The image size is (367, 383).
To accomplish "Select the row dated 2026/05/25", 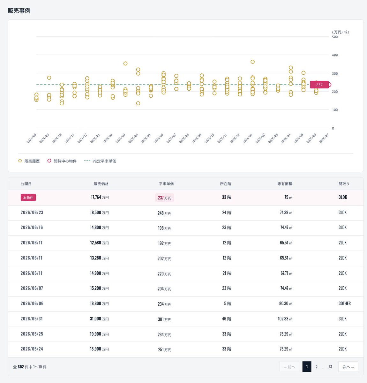I will 186,334.
